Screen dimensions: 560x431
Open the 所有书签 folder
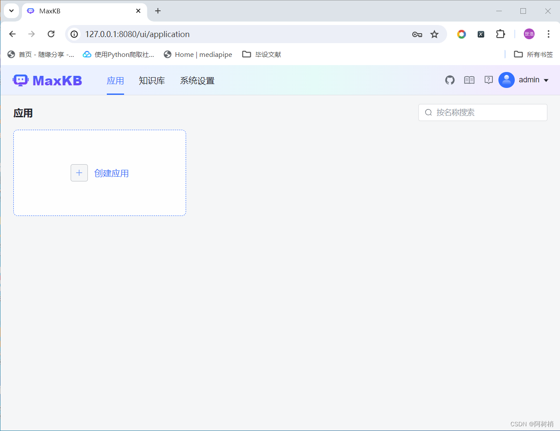[x=533, y=54]
